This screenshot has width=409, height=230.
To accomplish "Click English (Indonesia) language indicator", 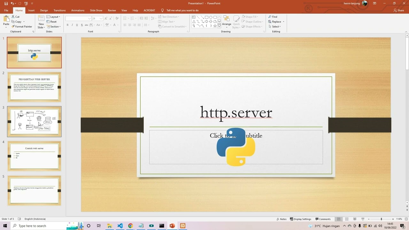I will point(35,219).
